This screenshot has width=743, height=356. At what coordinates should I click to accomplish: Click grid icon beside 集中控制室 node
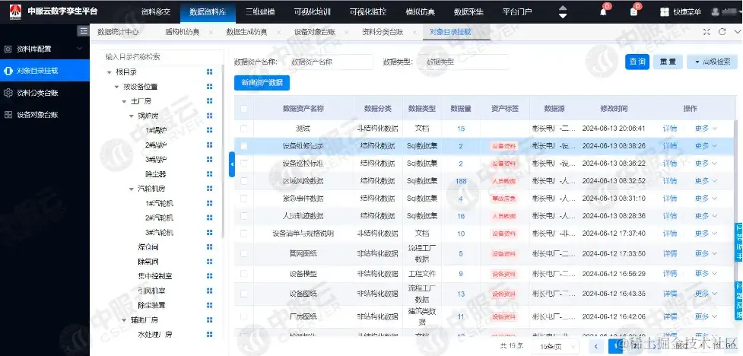point(209,276)
